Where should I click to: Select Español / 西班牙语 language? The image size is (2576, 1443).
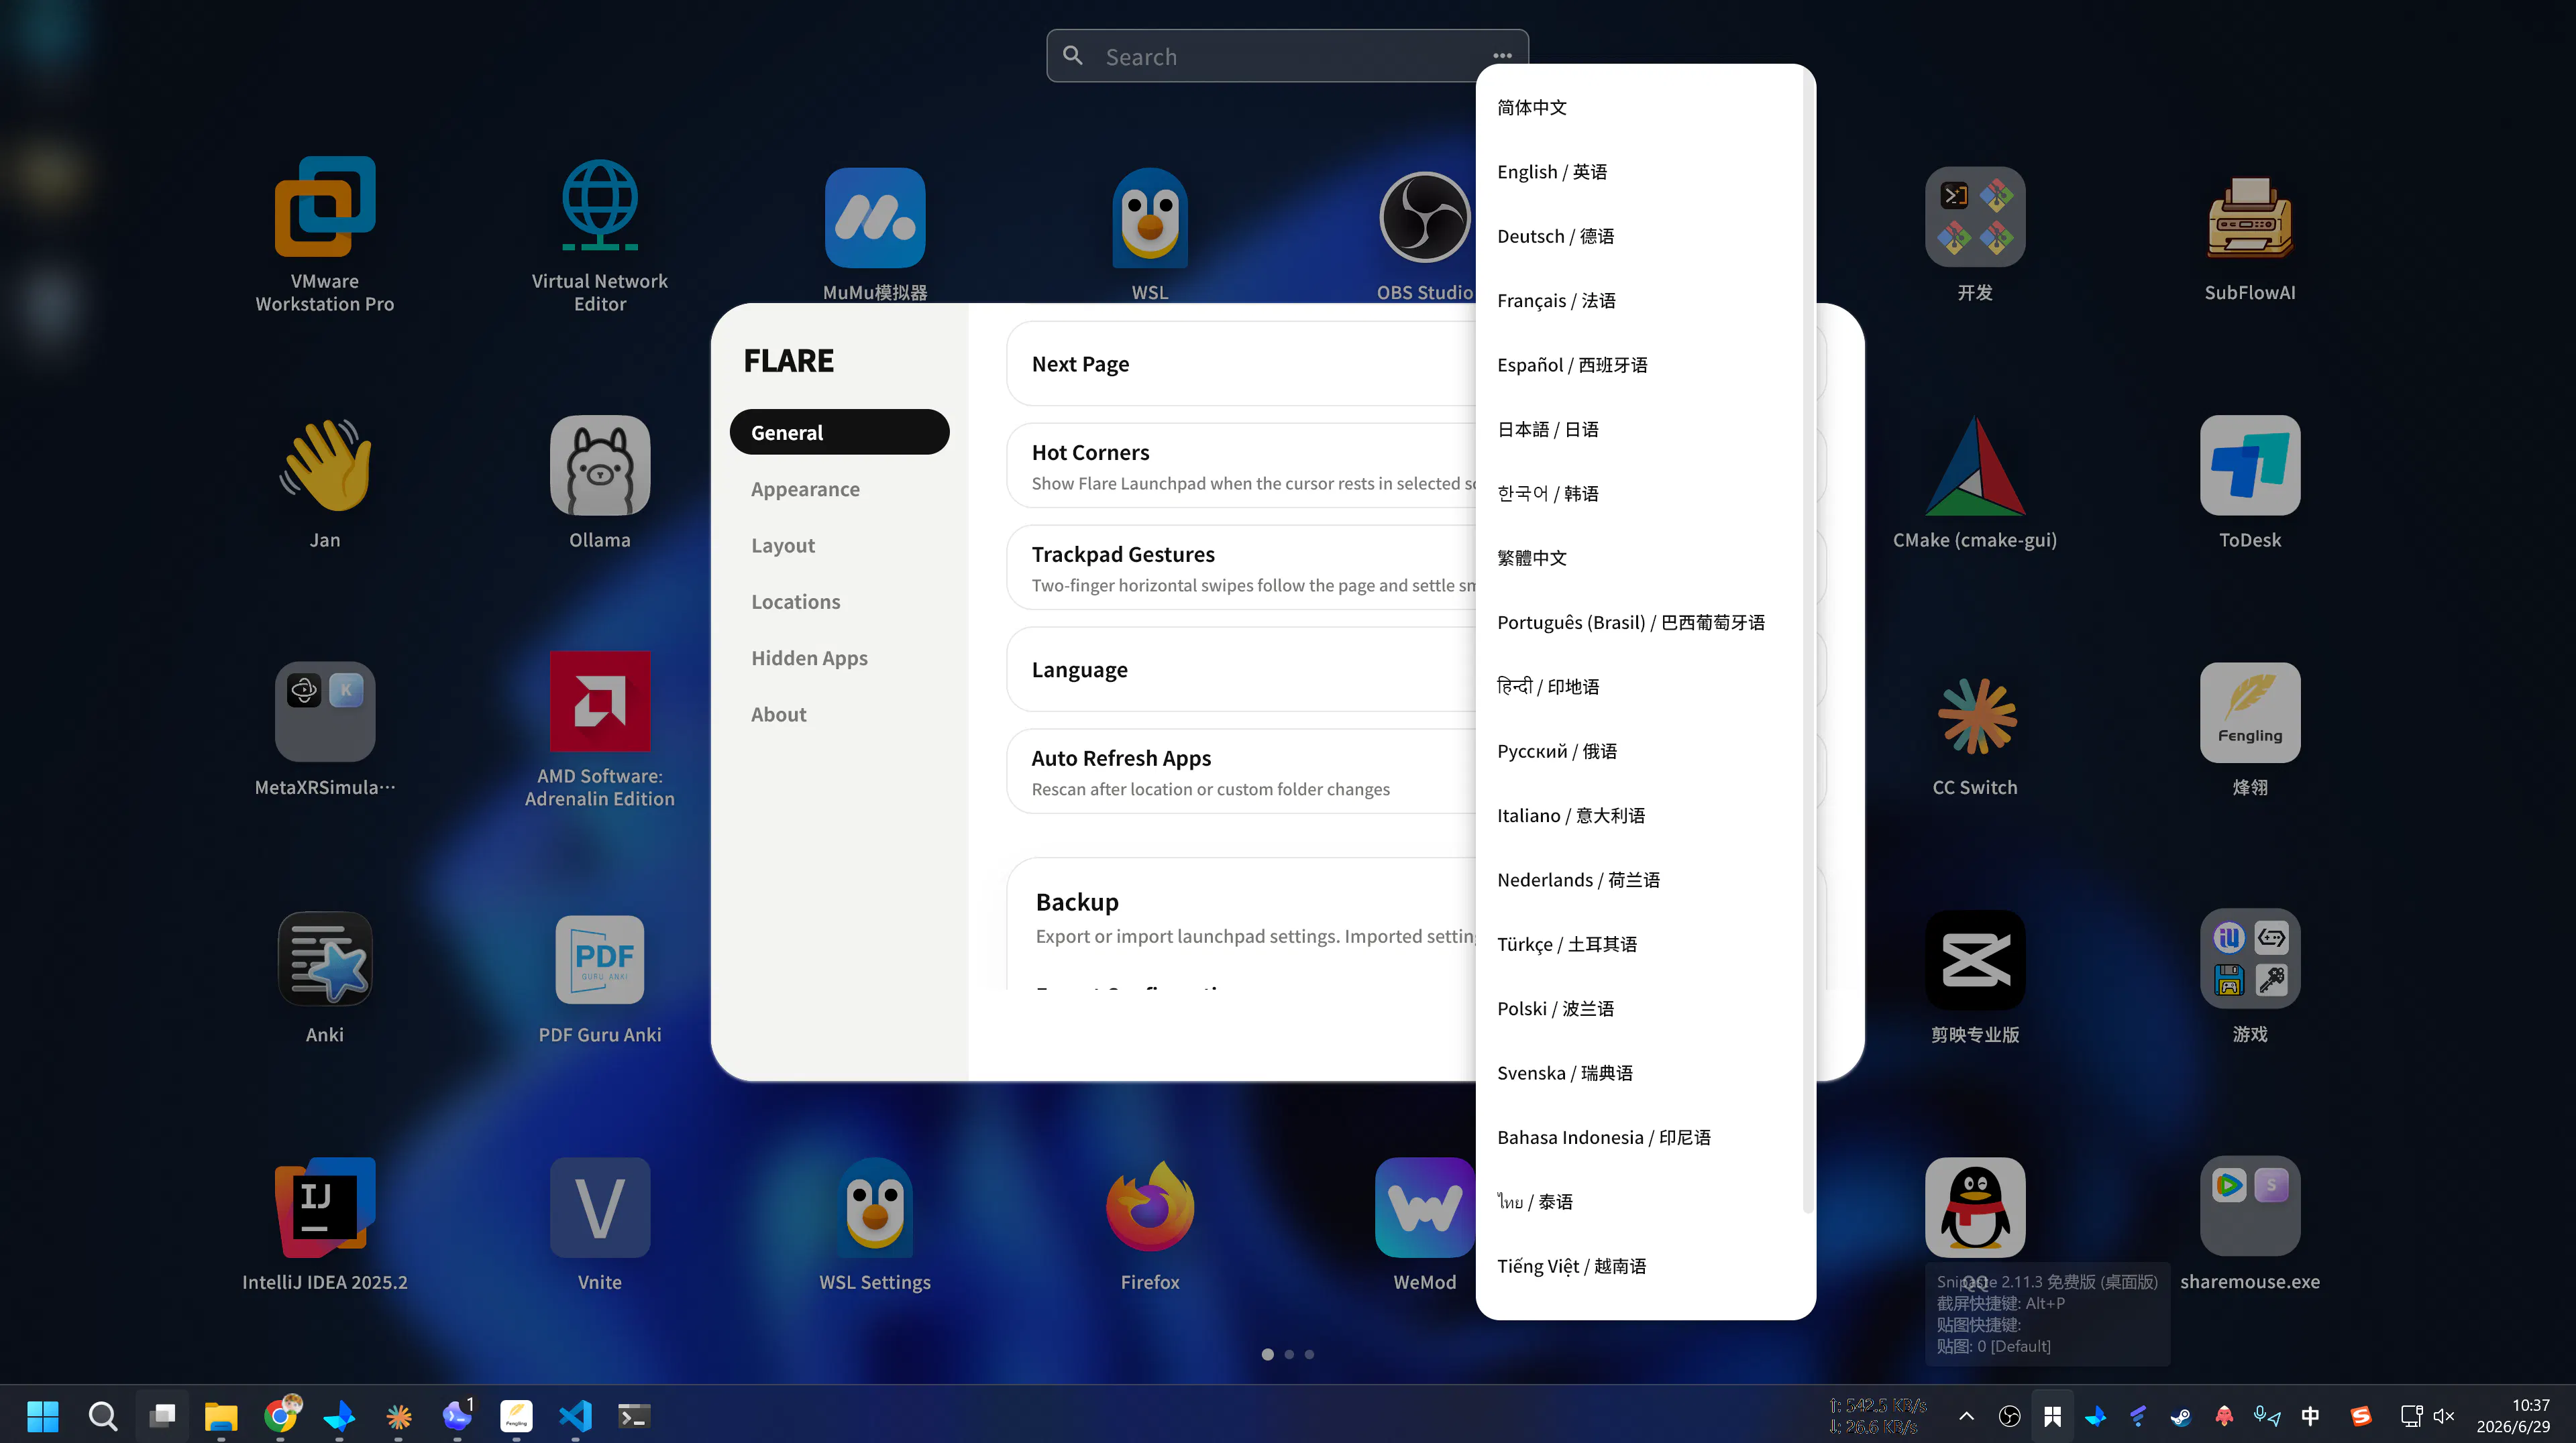click(x=1640, y=365)
